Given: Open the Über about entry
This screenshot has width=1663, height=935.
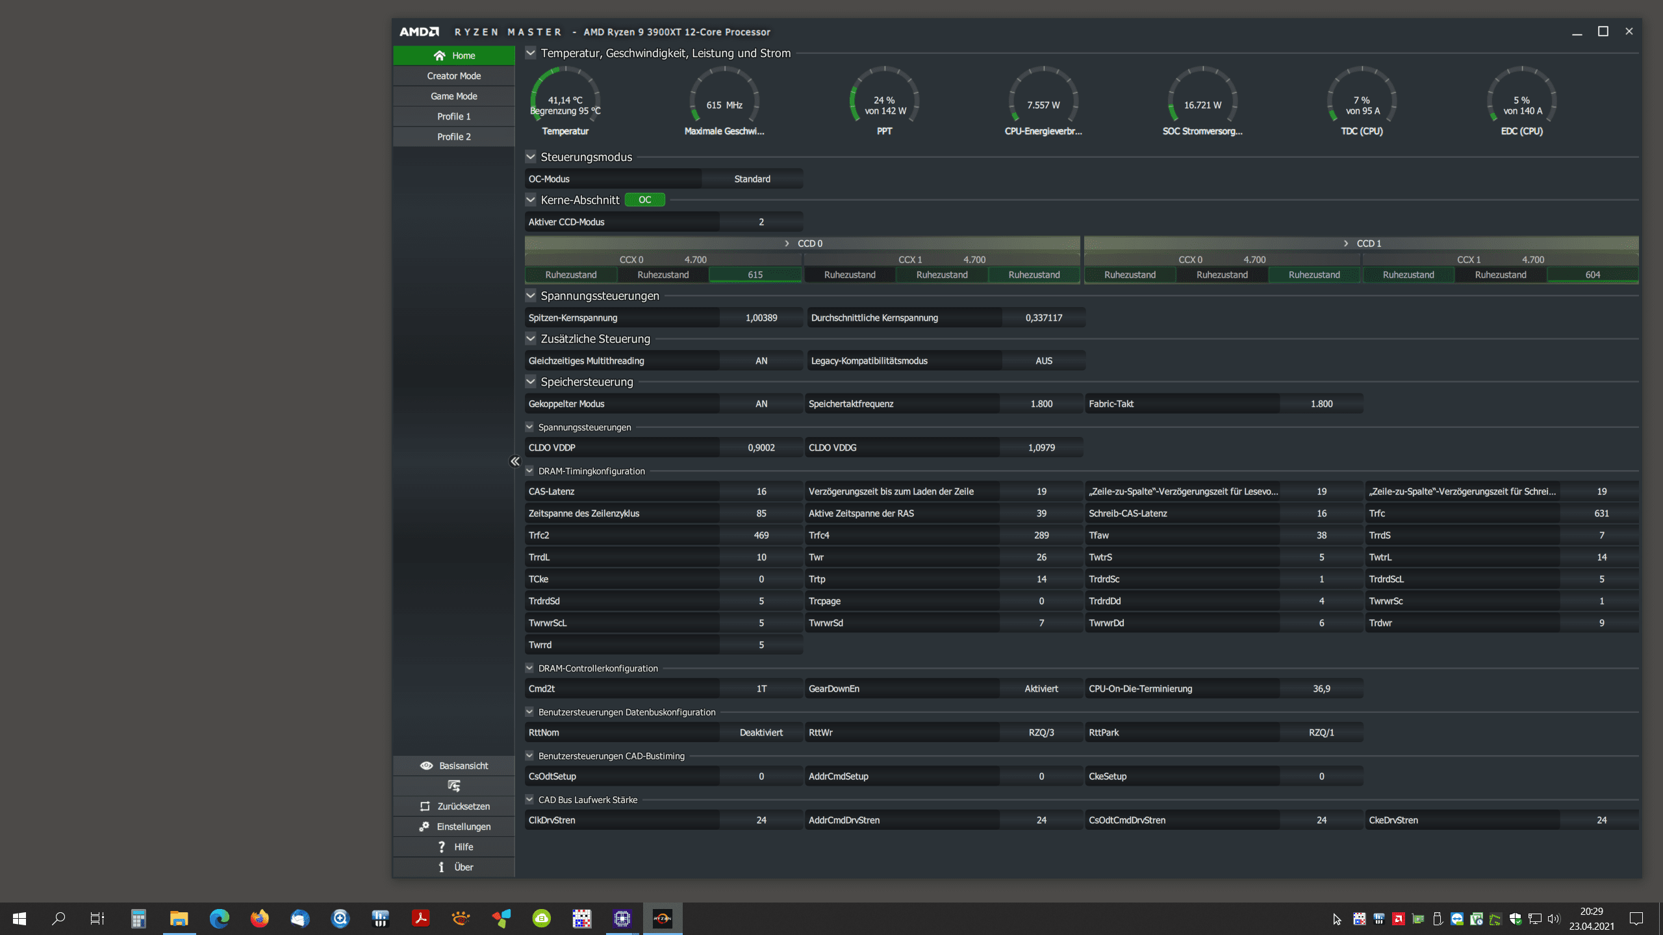Looking at the screenshot, I should 454,867.
